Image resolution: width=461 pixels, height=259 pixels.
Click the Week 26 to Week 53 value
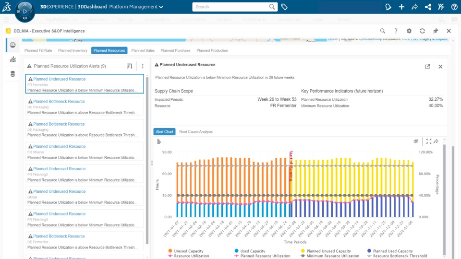coord(277,99)
